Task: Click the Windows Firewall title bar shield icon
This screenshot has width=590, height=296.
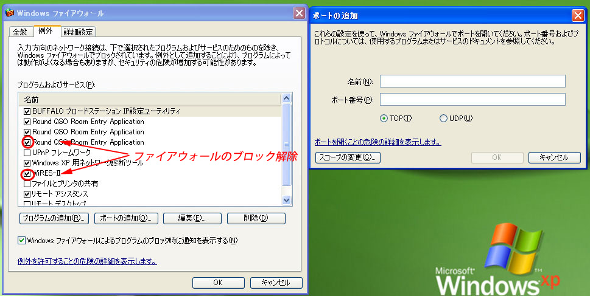Action: 10,13
